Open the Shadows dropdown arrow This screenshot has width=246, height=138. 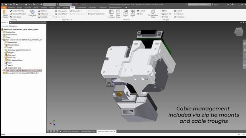(x=48, y=11)
